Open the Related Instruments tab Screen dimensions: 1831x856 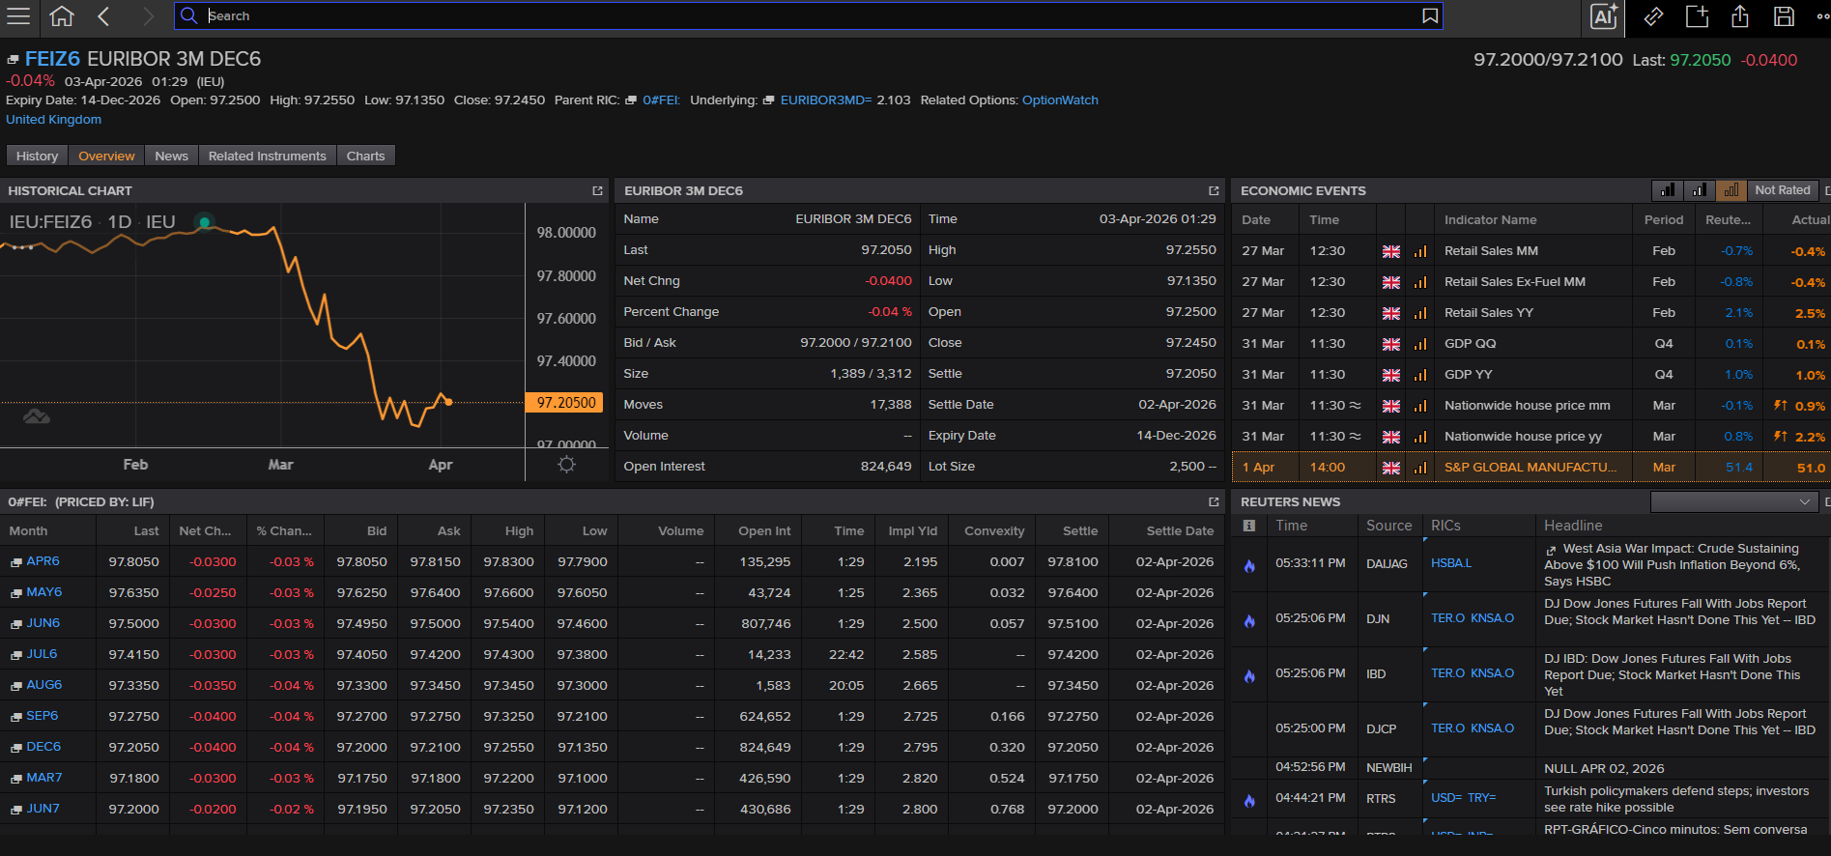[268, 156]
